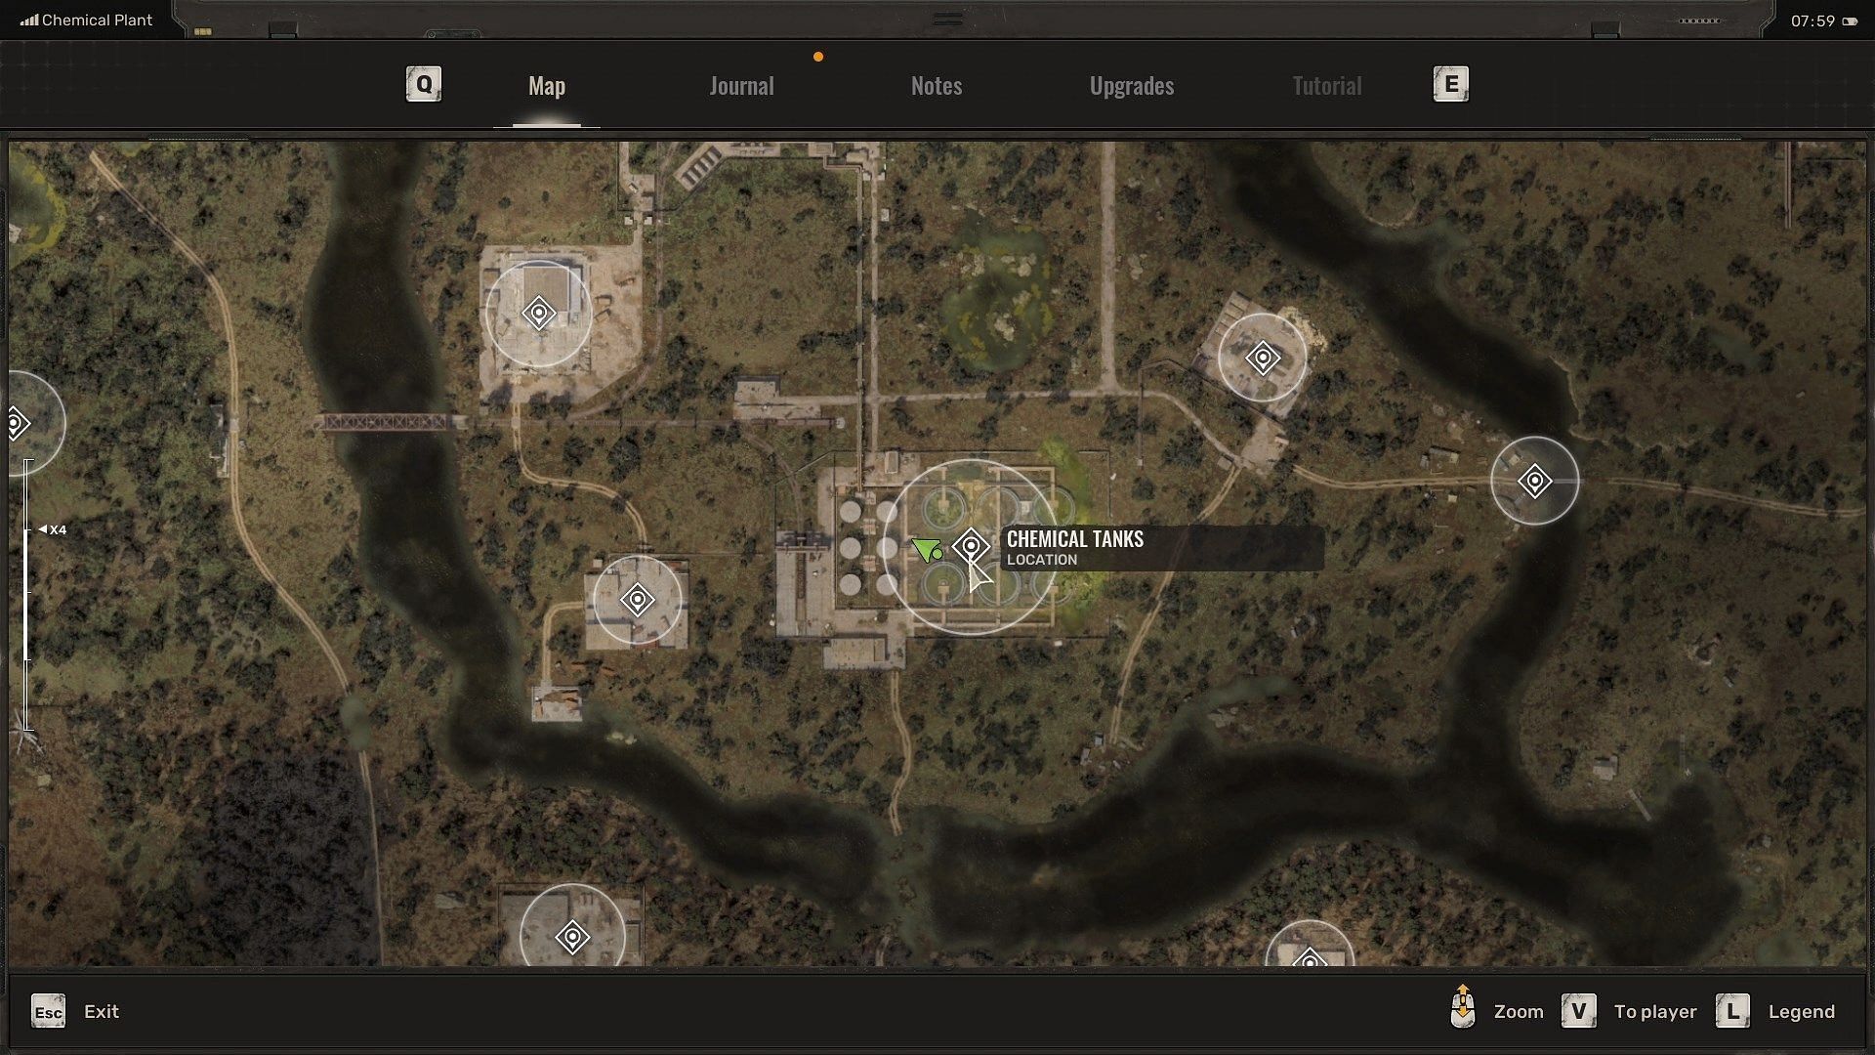Click the upper-right diamond waypoint icon
1875x1055 pixels.
point(1534,481)
